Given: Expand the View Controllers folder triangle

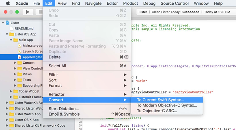Looking at the screenshot, I should (x=15, y=68).
